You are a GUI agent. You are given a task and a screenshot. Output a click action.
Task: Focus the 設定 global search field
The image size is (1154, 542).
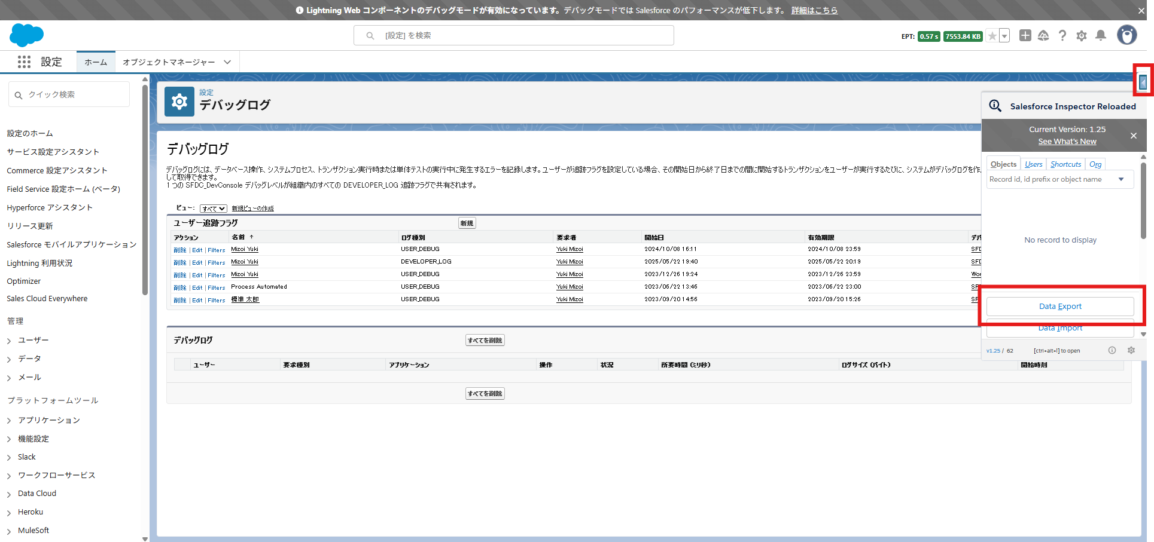click(513, 35)
